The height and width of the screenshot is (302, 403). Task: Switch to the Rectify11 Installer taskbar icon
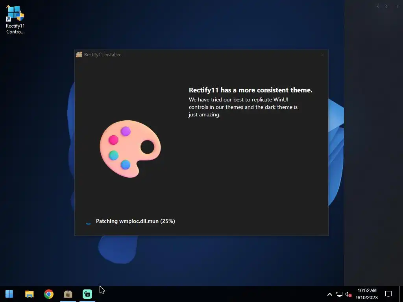point(68,294)
